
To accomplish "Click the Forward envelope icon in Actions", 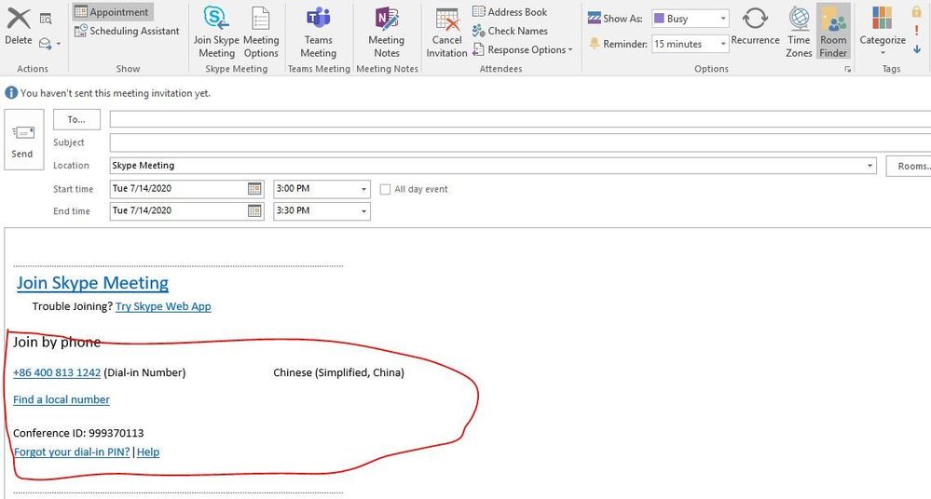I will pyautogui.click(x=45, y=44).
